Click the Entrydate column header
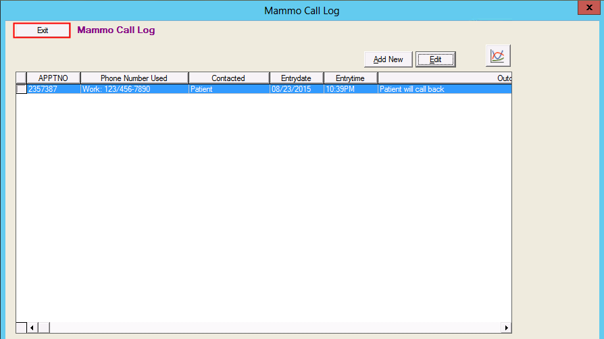 (x=296, y=78)
